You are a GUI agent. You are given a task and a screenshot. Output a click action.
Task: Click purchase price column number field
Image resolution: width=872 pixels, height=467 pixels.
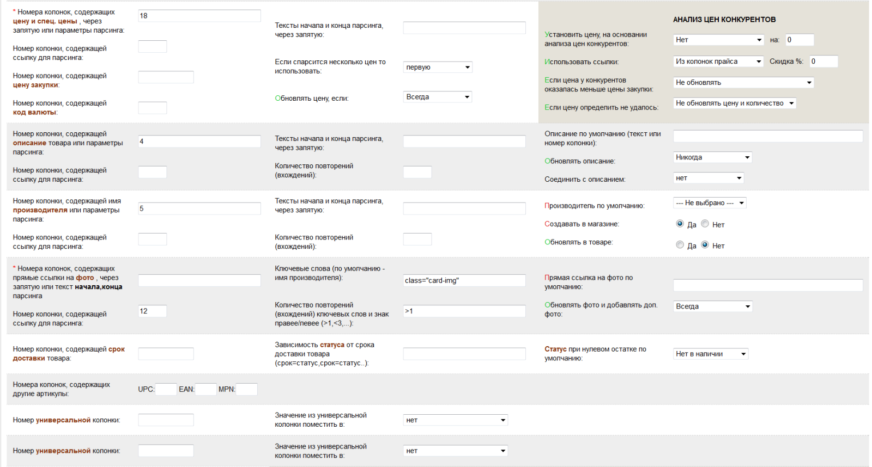tap(166, 77)
